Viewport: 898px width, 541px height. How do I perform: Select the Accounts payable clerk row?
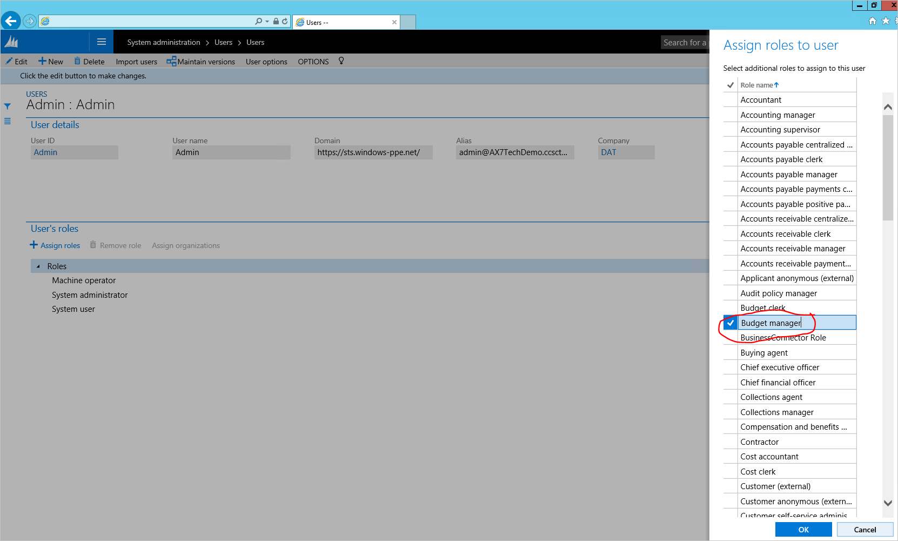click(x=790, y=159)
